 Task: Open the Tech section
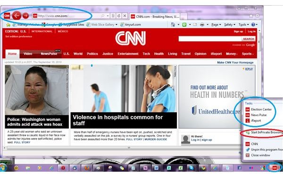pyautogui.click(x=146, y=54)
